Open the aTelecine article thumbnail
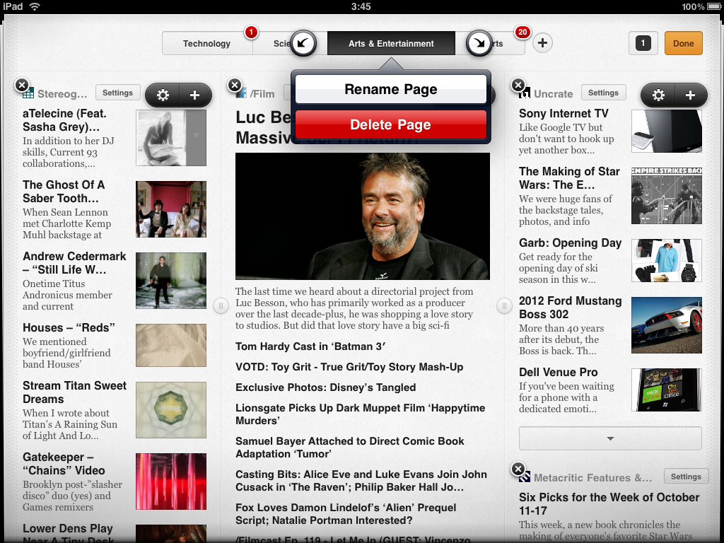This screenshot has width=724, height=543. tap(171, 138)
